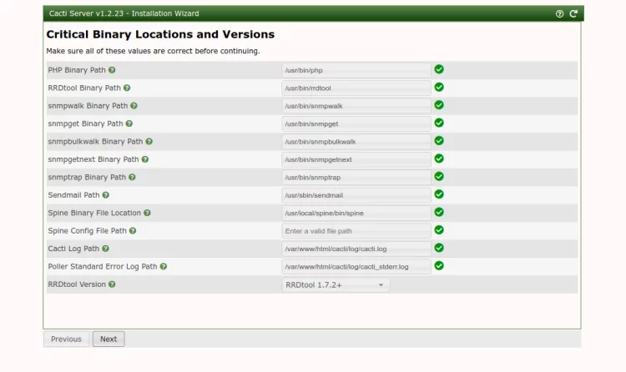Open the RRDtool Version dropdown
The width and height of the screenshot is (626, 372).
point(336,285)
